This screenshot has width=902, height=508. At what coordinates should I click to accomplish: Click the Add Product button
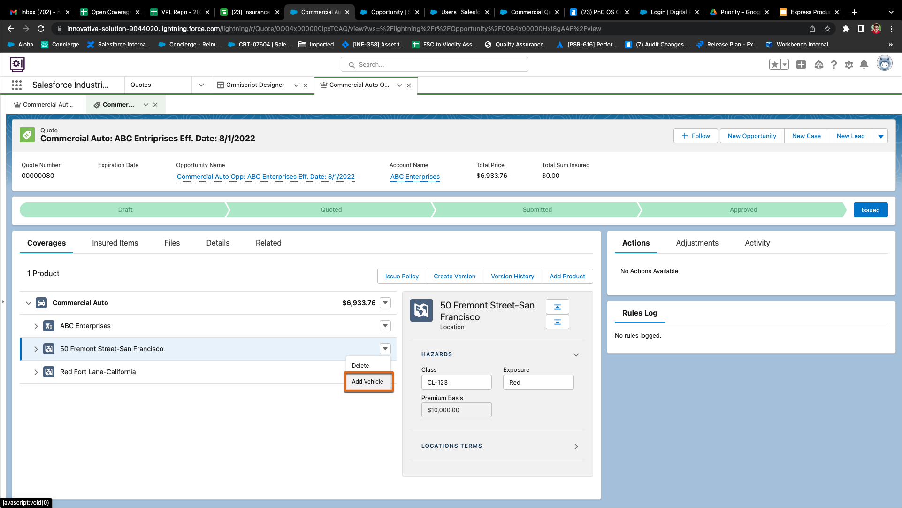coord(567,277)
